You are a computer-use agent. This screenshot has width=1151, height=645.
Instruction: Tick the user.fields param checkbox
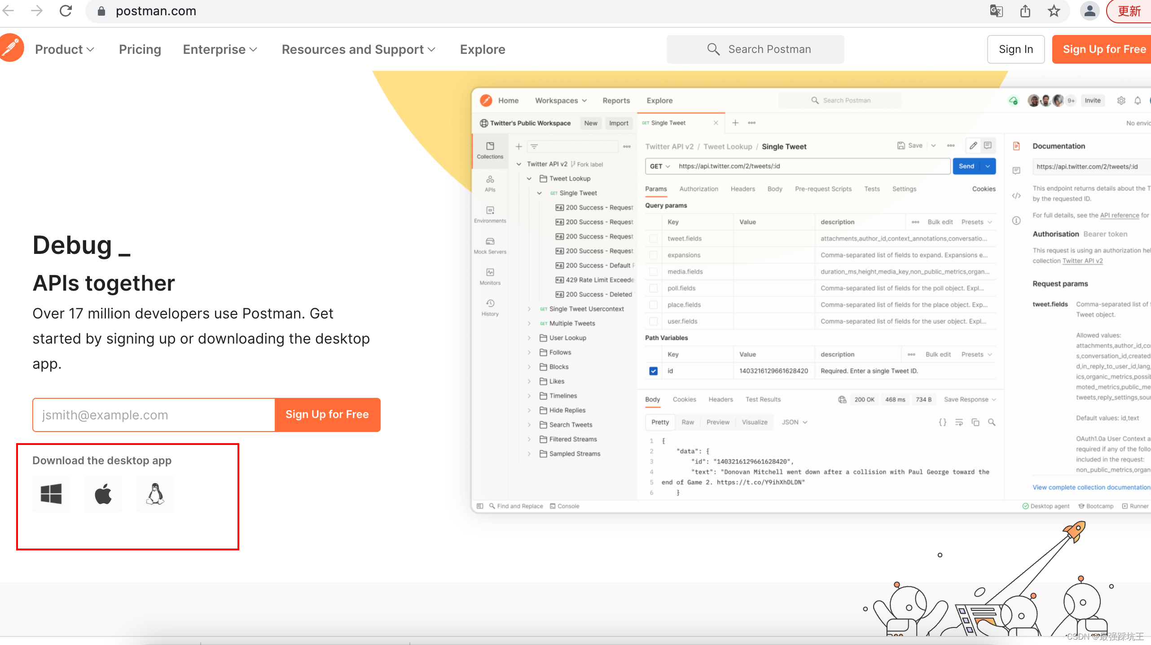654,322
